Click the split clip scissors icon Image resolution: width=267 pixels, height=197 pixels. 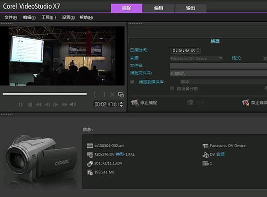(x=112, y=94)
